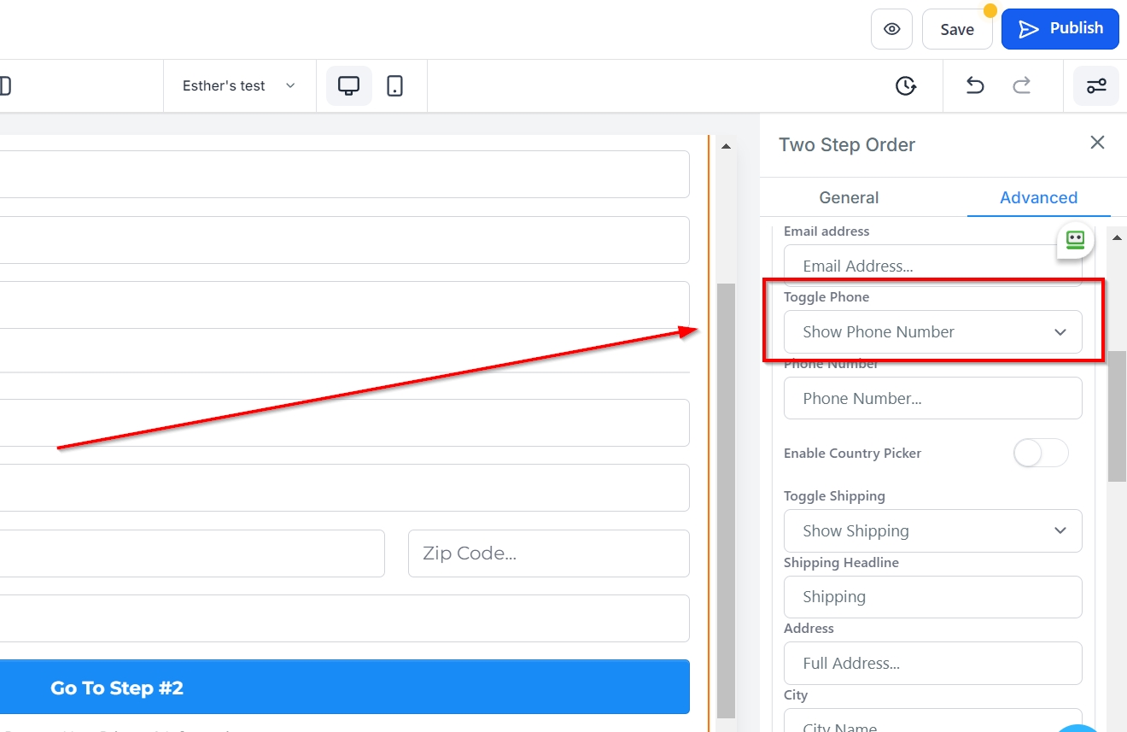Expand the Toggle Shipping dropdown

click(932, 530)
